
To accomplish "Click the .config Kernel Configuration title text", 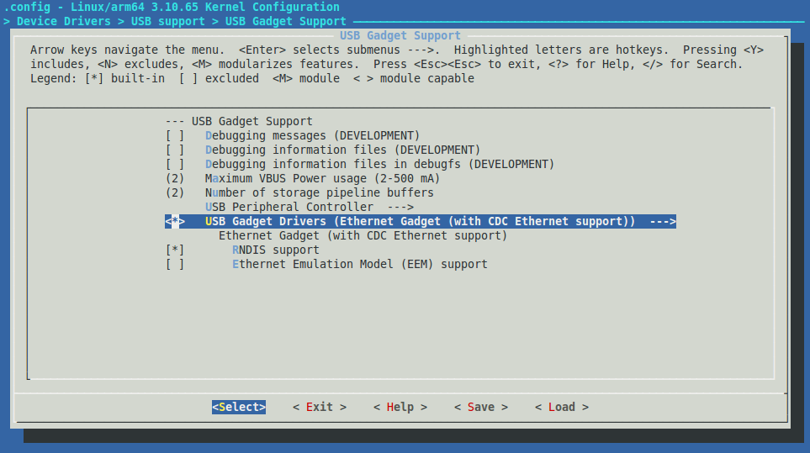I will [172, 8].
